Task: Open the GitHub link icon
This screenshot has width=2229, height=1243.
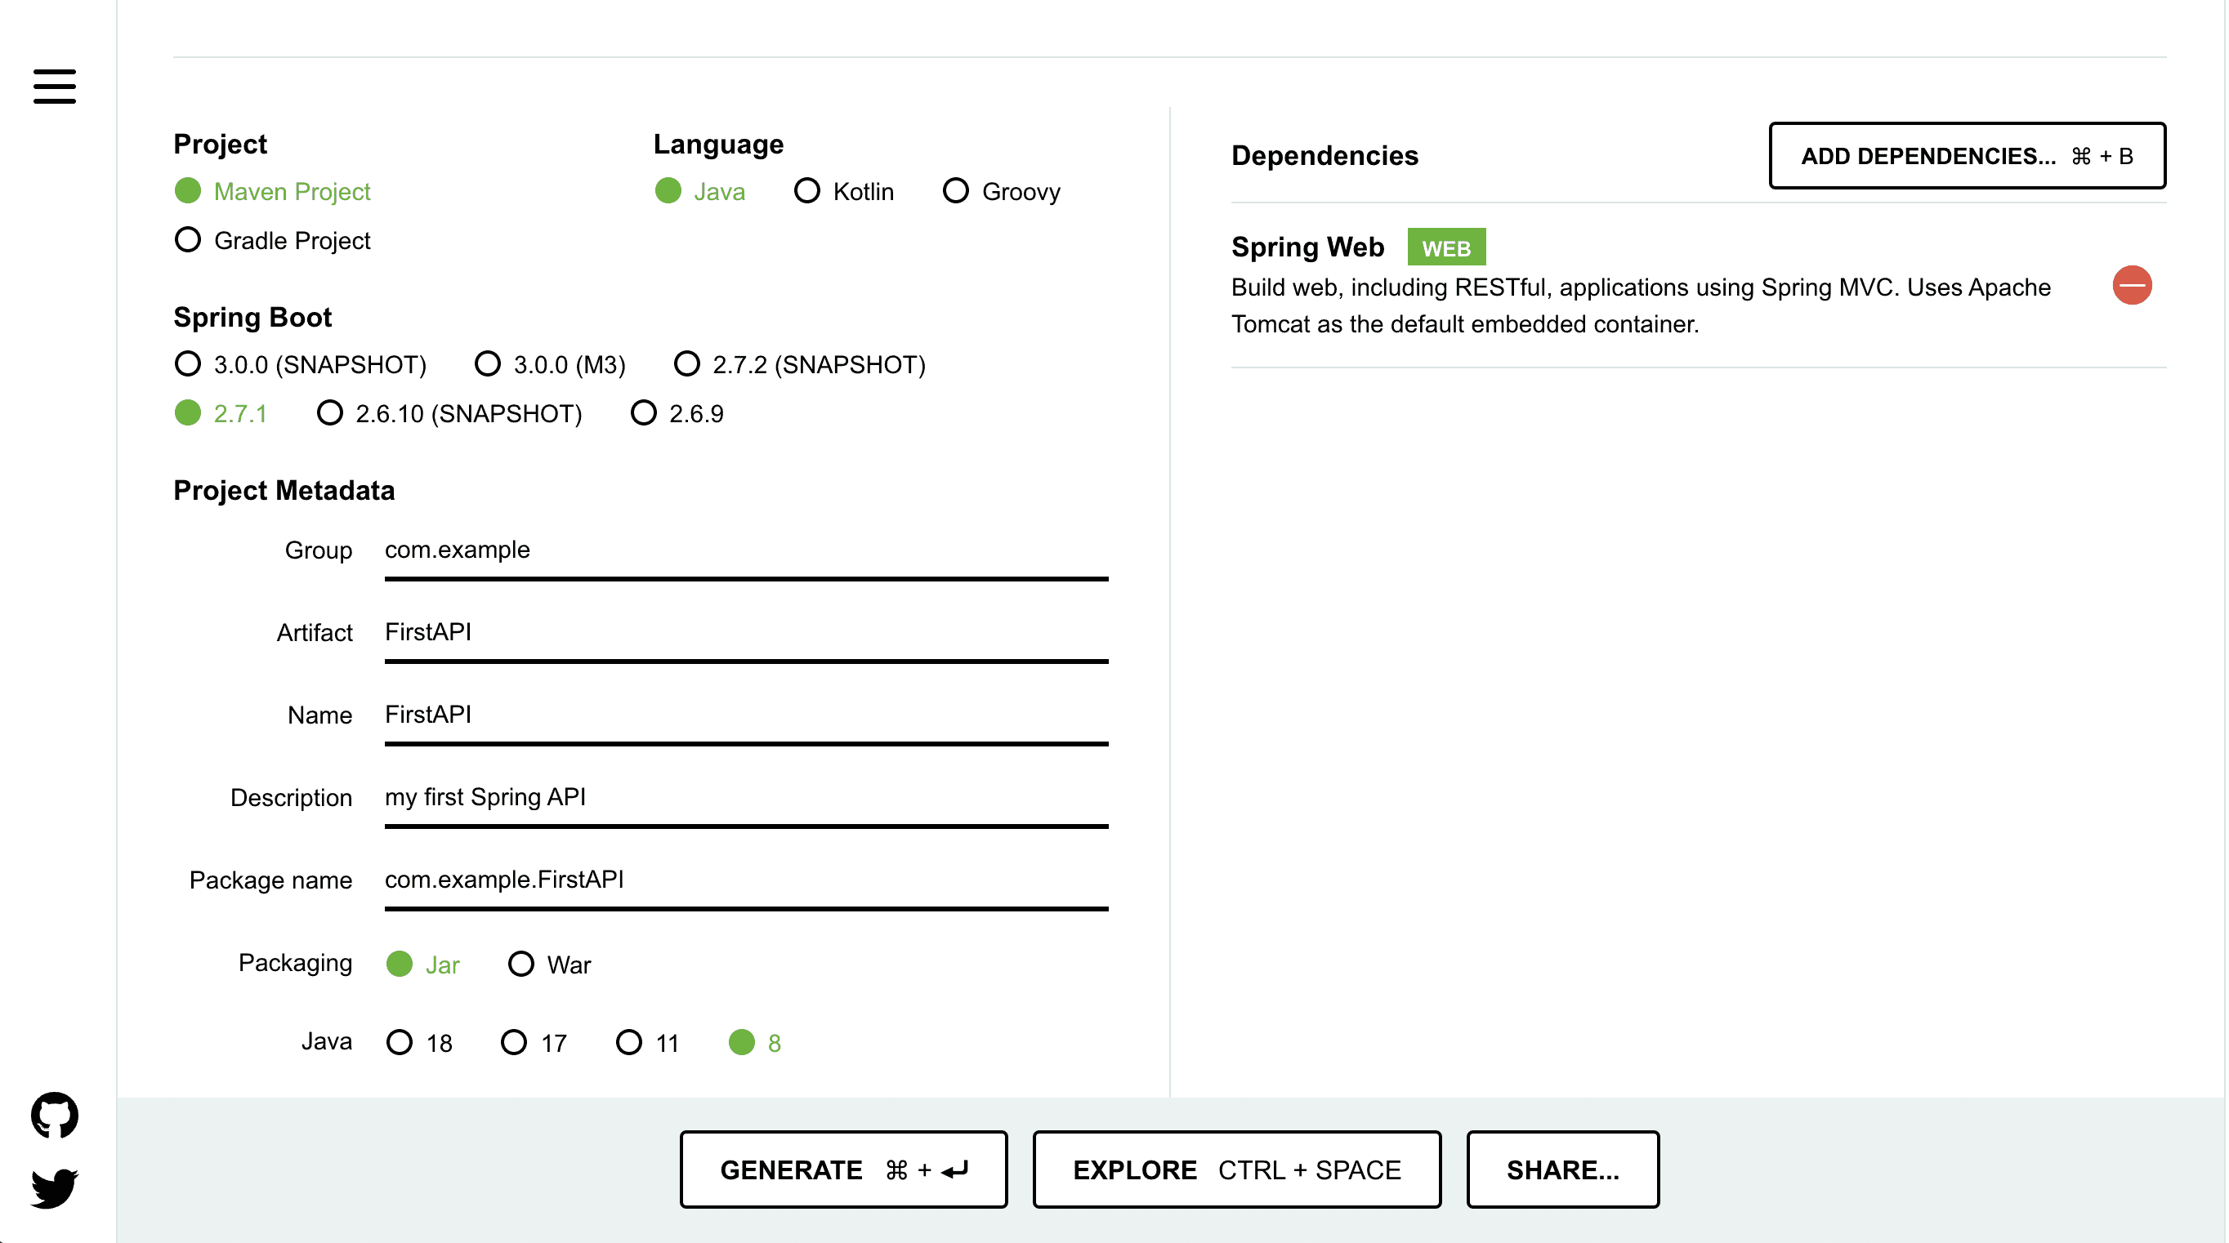Action: click(55, 1114)
